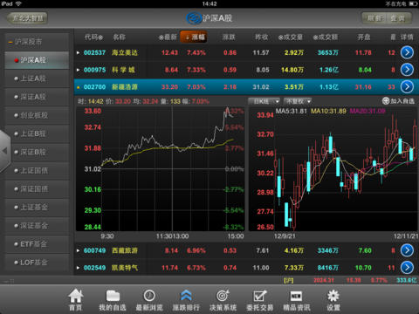Select 上证国债 in sidebar

(37, 171)
